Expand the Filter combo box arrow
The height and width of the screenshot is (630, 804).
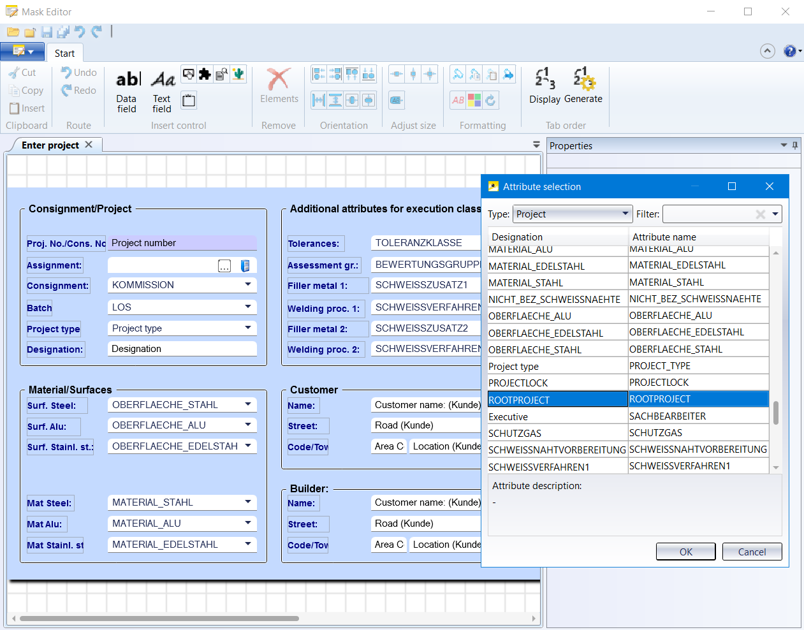(775, 214)
